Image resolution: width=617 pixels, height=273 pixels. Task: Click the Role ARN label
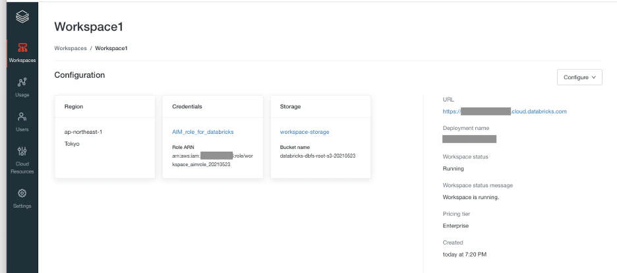(183, 147)
